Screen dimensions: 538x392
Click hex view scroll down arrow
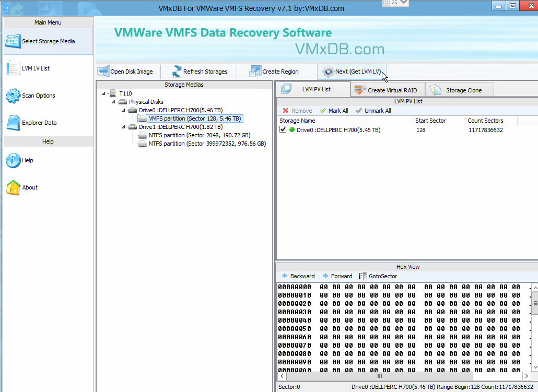(x=535, y=367)
